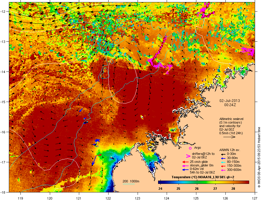Screen dimensions: 261x201
Task: Click the latitude axis label '-16'
Action: 3,132
